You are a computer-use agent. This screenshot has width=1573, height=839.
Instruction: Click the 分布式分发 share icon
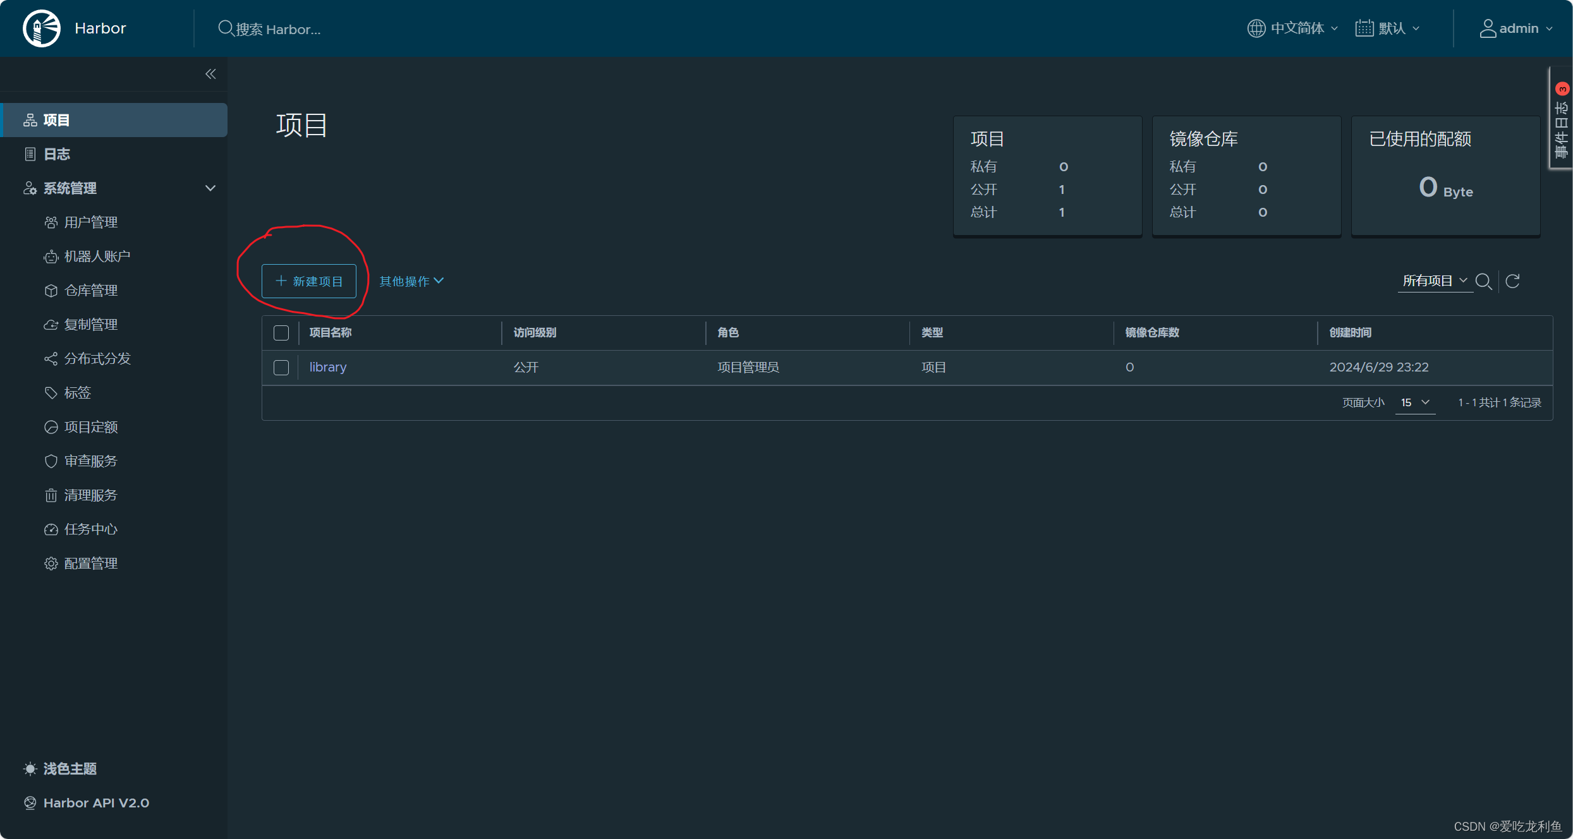coord(51,359)
